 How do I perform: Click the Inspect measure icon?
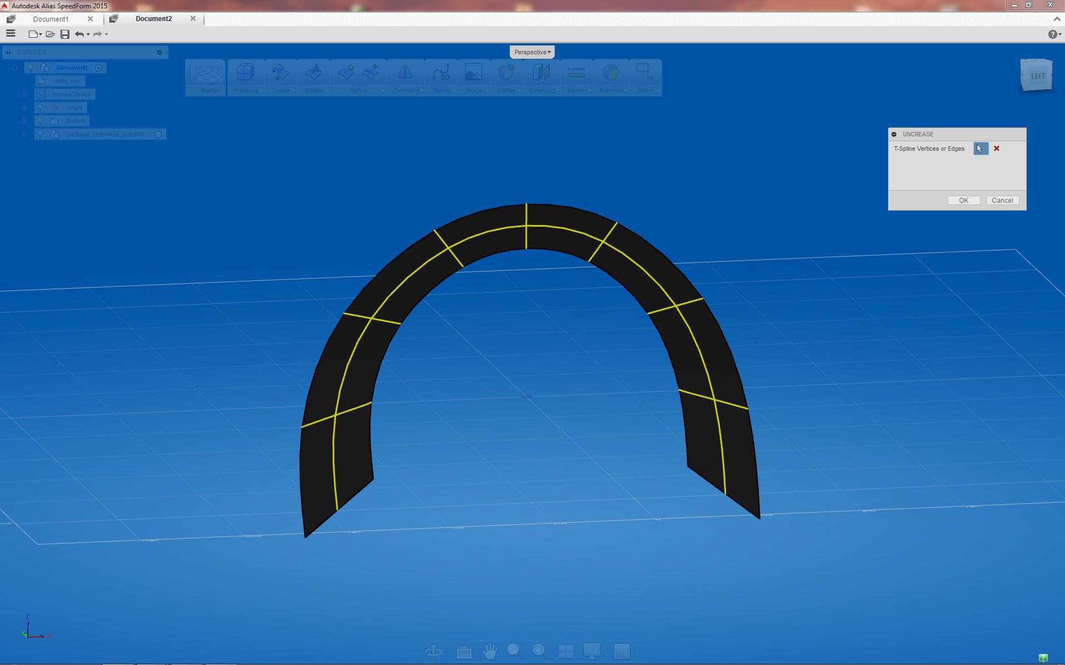click(576, 73)
